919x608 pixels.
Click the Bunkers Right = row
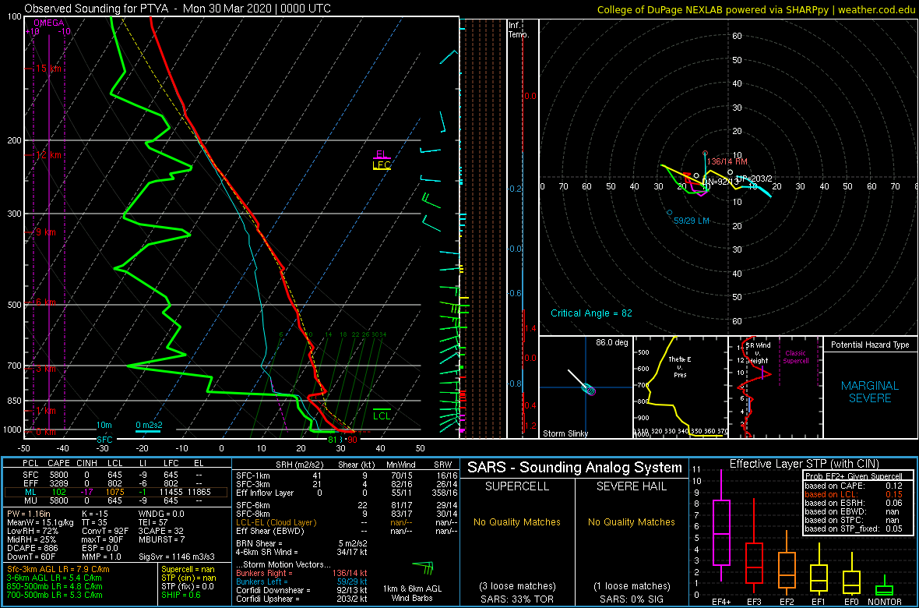point(301,572)
